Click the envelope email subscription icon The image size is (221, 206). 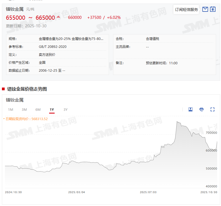(x=205, y=10)
